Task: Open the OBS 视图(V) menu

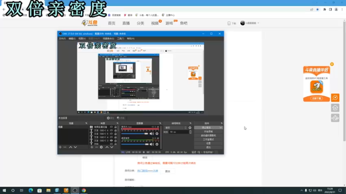Action: click(x=82, y=39)
